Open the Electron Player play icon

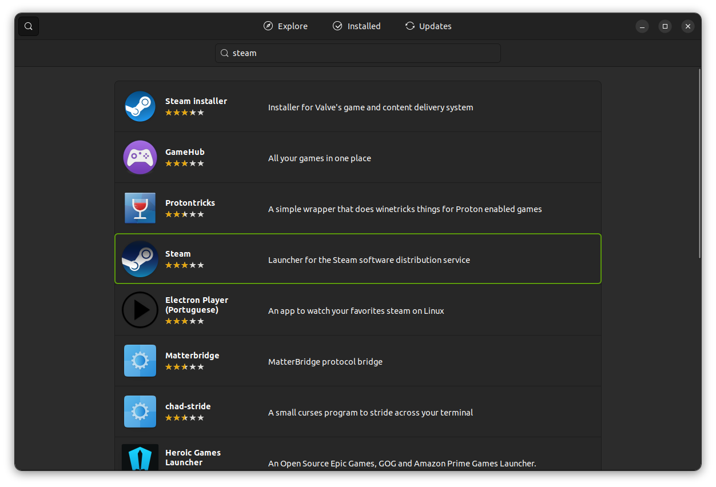click(x=140, y=310)
